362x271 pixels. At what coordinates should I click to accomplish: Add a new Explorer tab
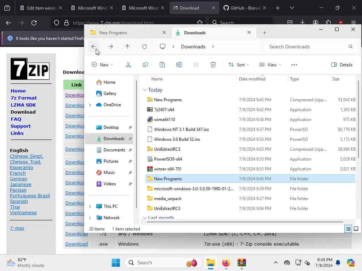(264, 33)
